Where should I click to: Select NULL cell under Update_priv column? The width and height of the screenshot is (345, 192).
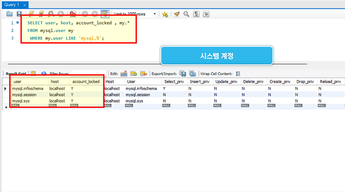click(x=217, y=105)
